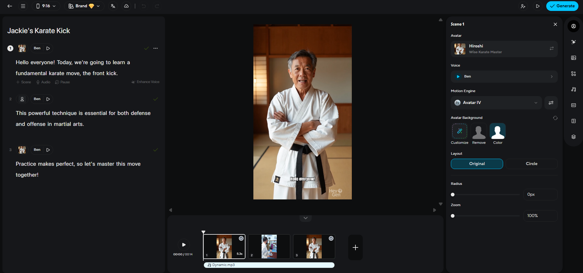Click Enhance Voice for scene 1
The image size is (583, 273).
click(x=145, y=82)
